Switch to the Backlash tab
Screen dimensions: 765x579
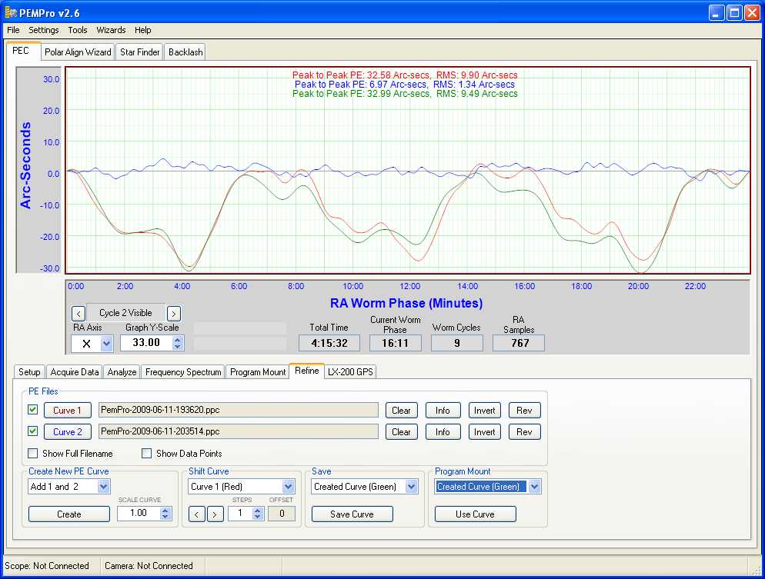tap(185, 52)
